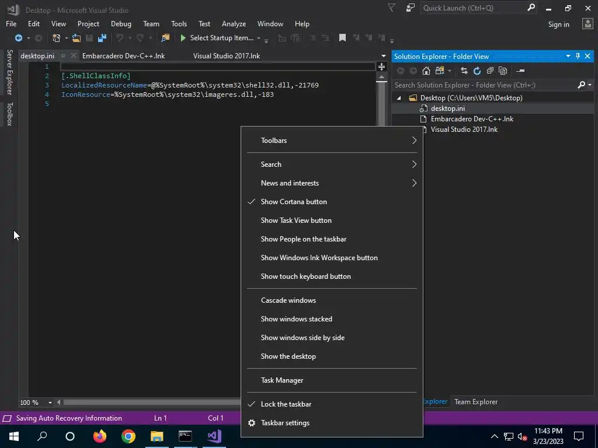Toggle Show All Files in Solution Explorer

[503, 71]
